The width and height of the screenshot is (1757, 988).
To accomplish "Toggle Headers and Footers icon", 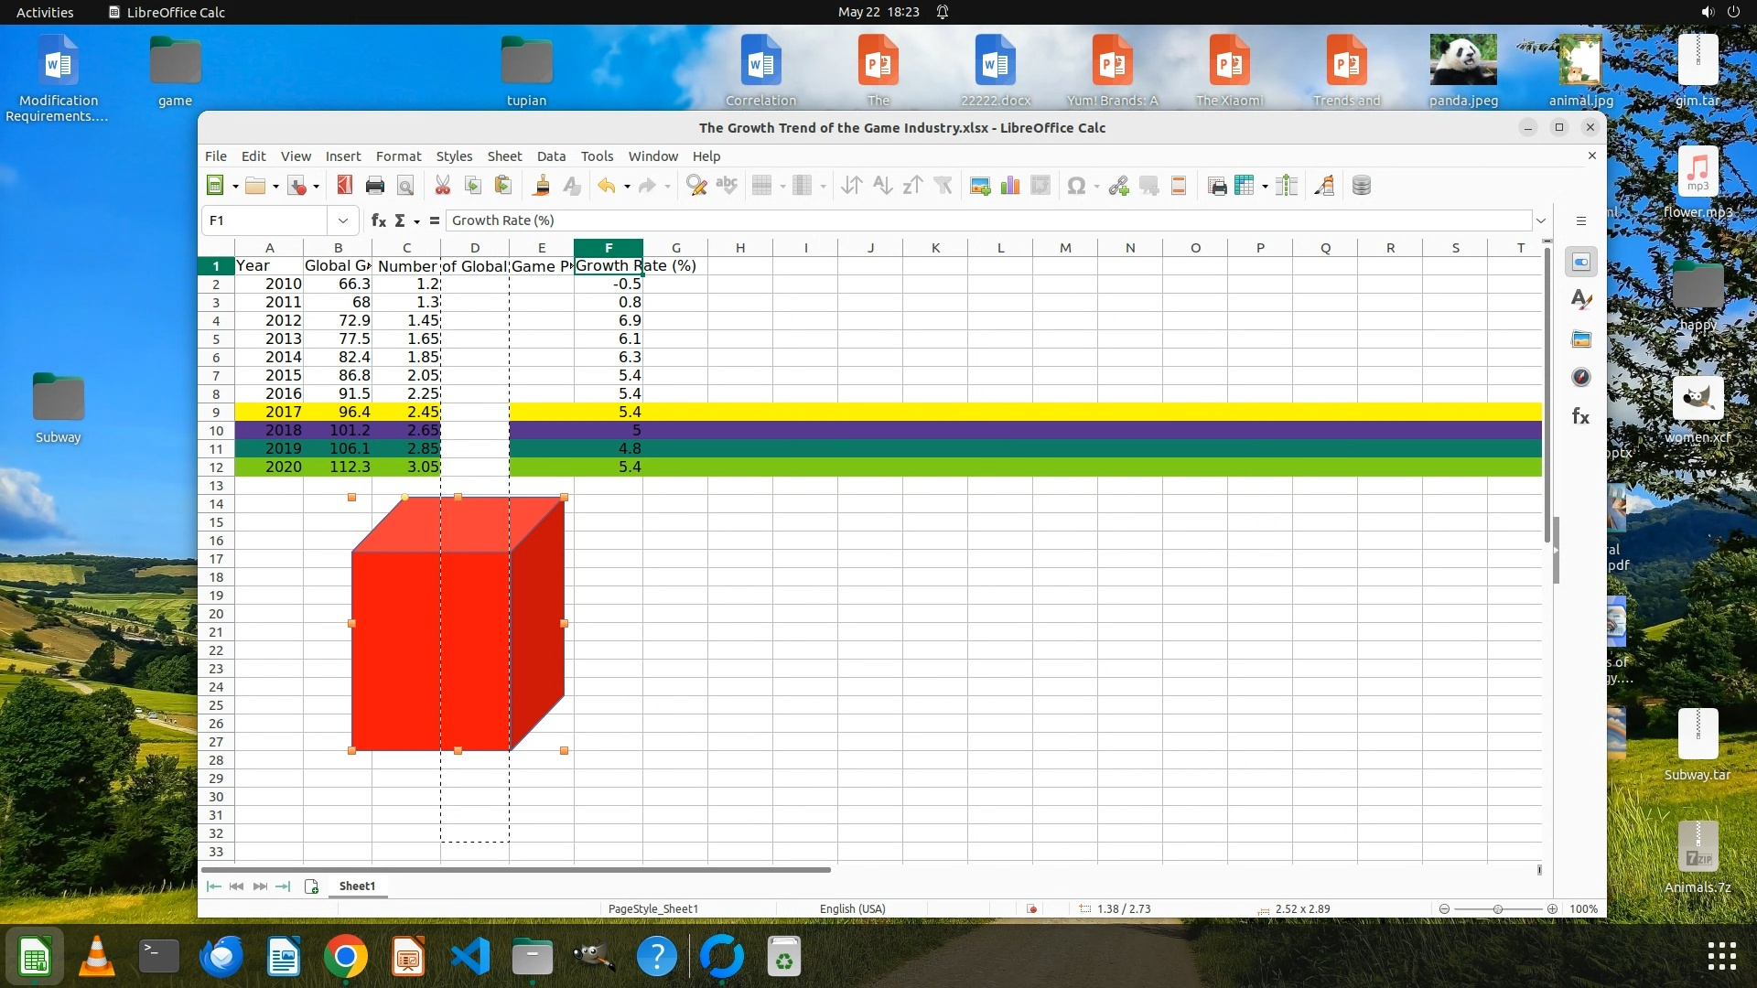I will (x=1179, y=186).
